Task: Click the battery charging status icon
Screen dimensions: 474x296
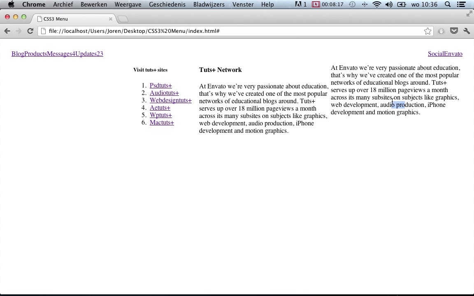Action: click(402, 4)
